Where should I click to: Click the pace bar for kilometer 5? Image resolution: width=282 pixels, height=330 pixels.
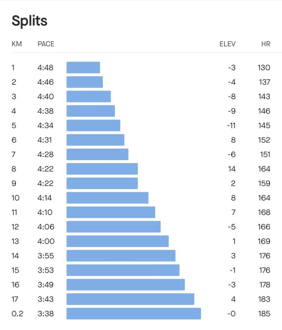tap(93, 125)
